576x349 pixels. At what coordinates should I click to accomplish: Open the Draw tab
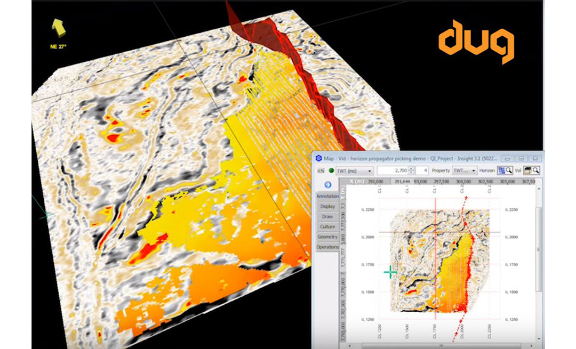[x=328, y=215]
